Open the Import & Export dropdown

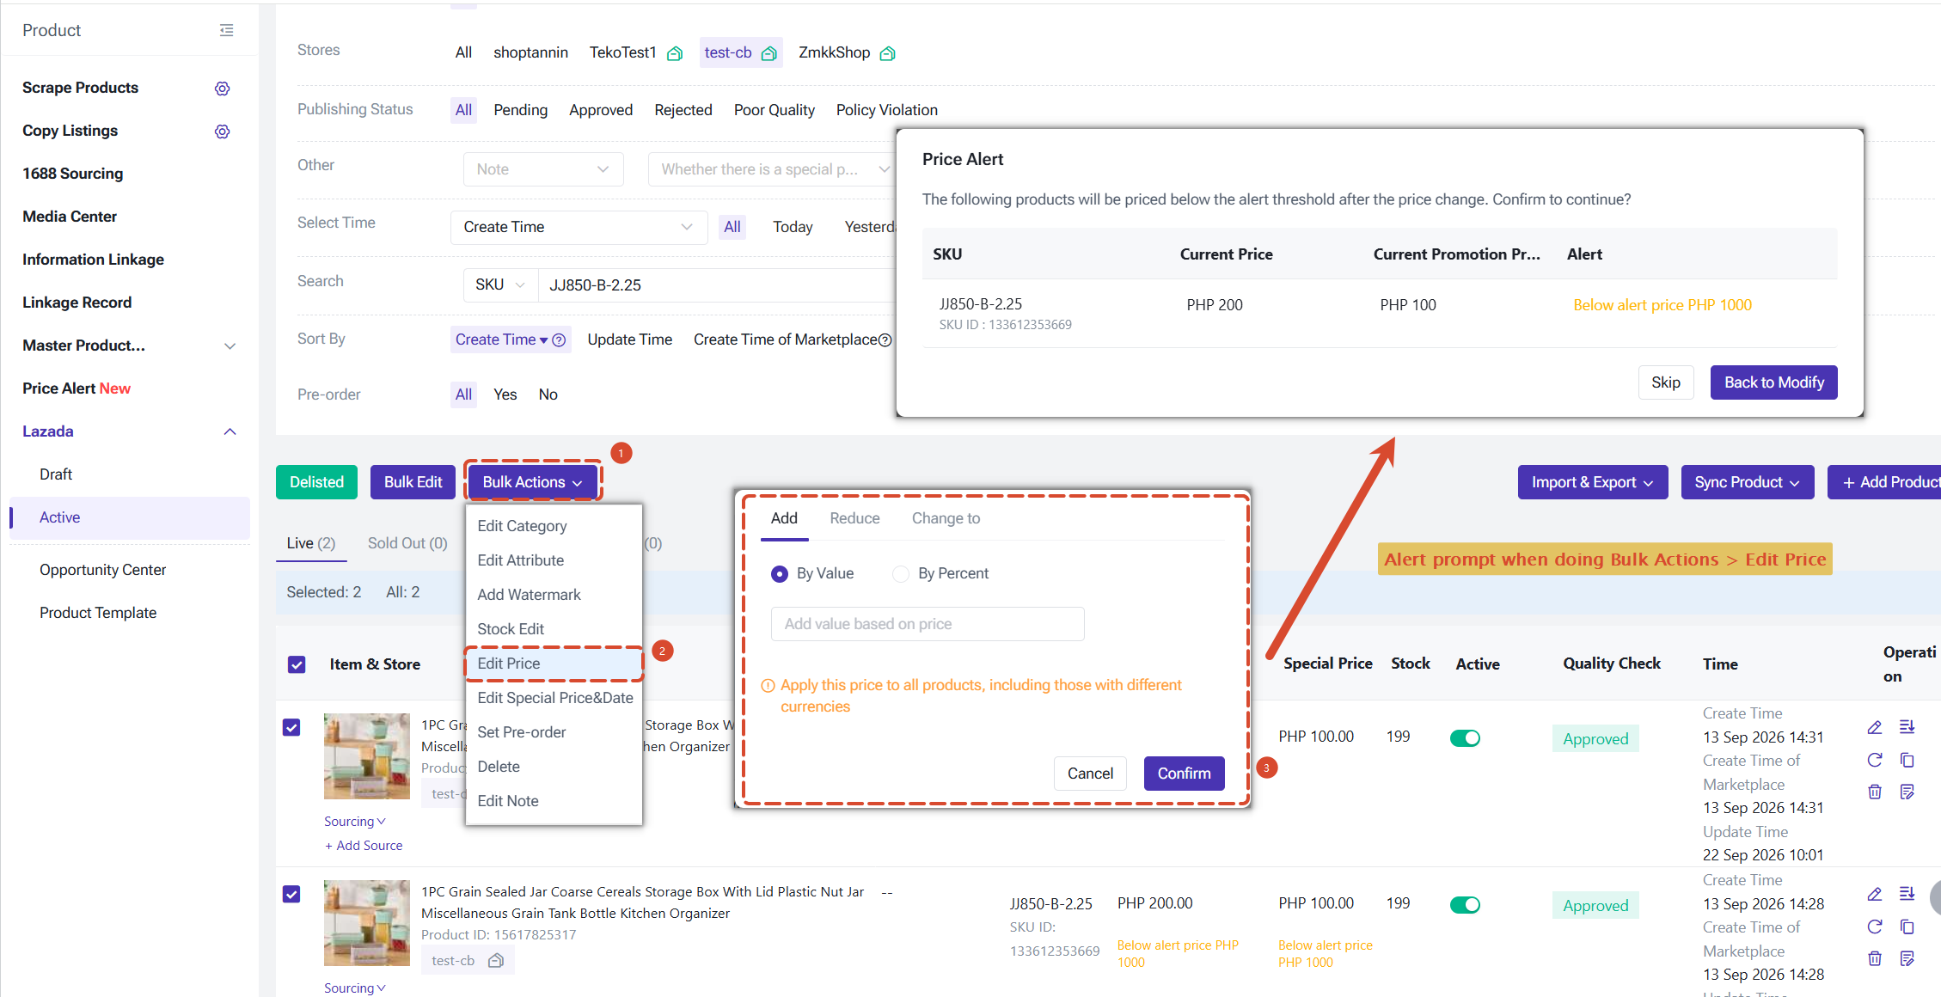1592,482
